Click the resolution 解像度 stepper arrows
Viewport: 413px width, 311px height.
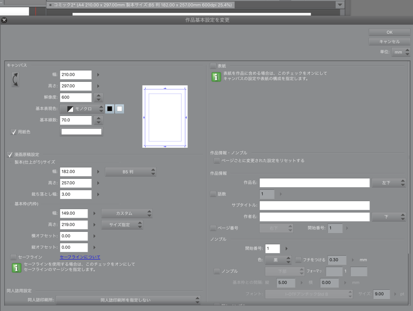click(98, 98)
